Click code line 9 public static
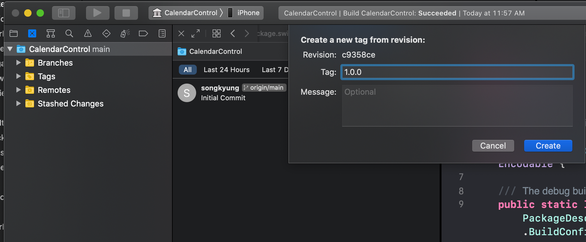Image resolution: width=586 pixels, height=242 pixels. tap(542, 204)
